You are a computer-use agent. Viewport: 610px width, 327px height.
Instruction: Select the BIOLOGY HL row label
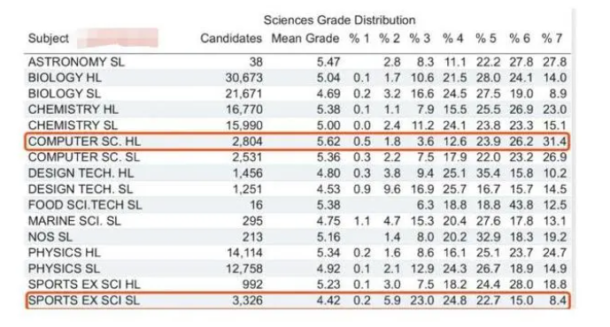tap(65, 78)
